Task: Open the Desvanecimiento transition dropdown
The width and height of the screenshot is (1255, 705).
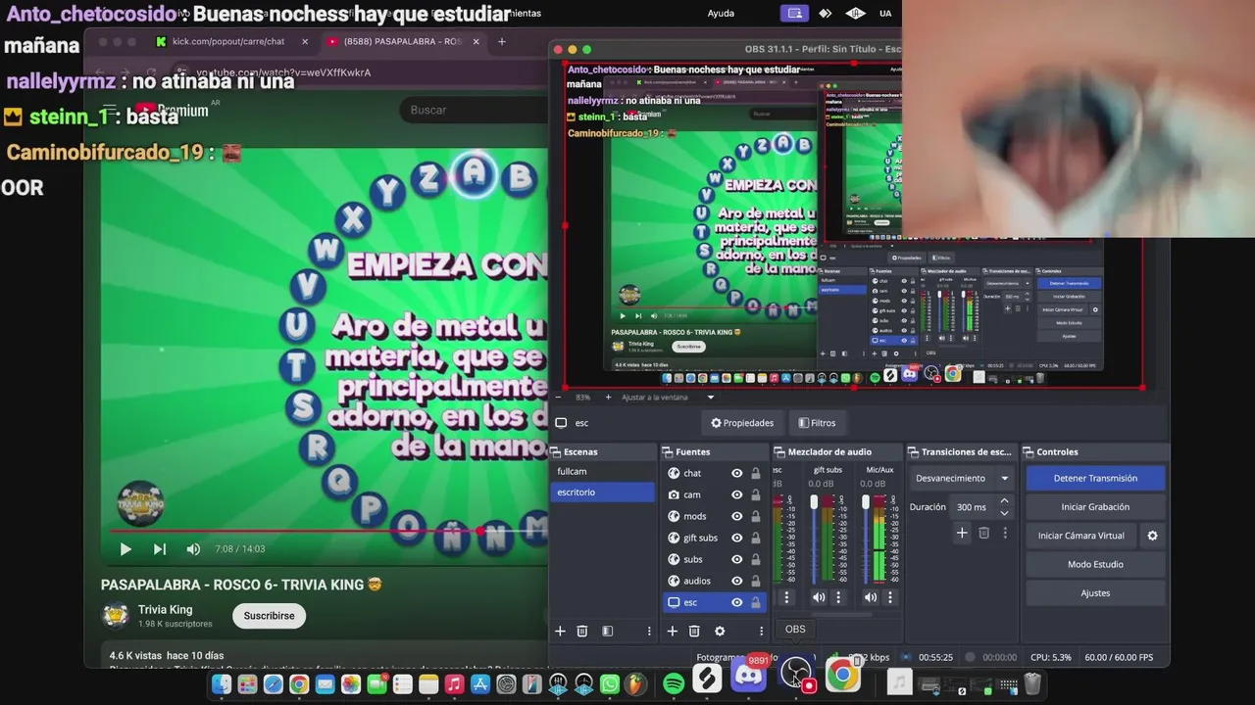Action: click(x=962, y=478)
